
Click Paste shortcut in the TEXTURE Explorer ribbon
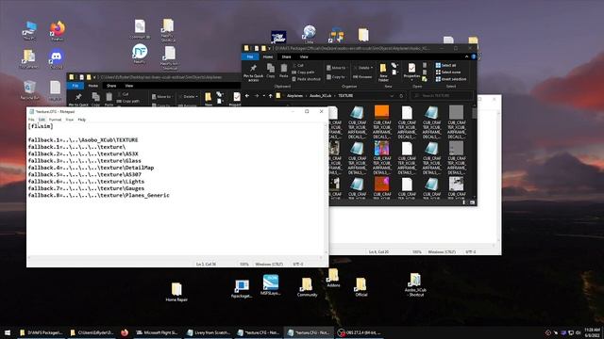[306, 79]
